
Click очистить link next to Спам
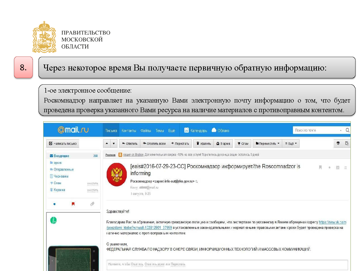point(93,183)
